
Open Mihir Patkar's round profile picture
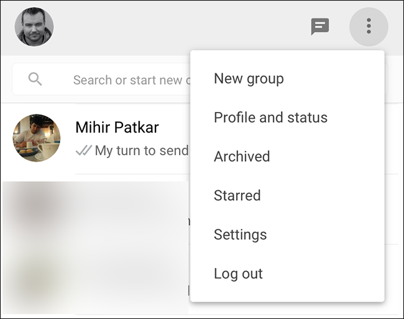(x=37, y=138)
